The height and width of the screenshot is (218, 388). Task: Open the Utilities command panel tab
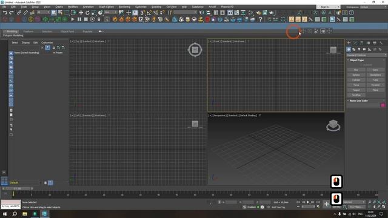click(x=381, y=43)
